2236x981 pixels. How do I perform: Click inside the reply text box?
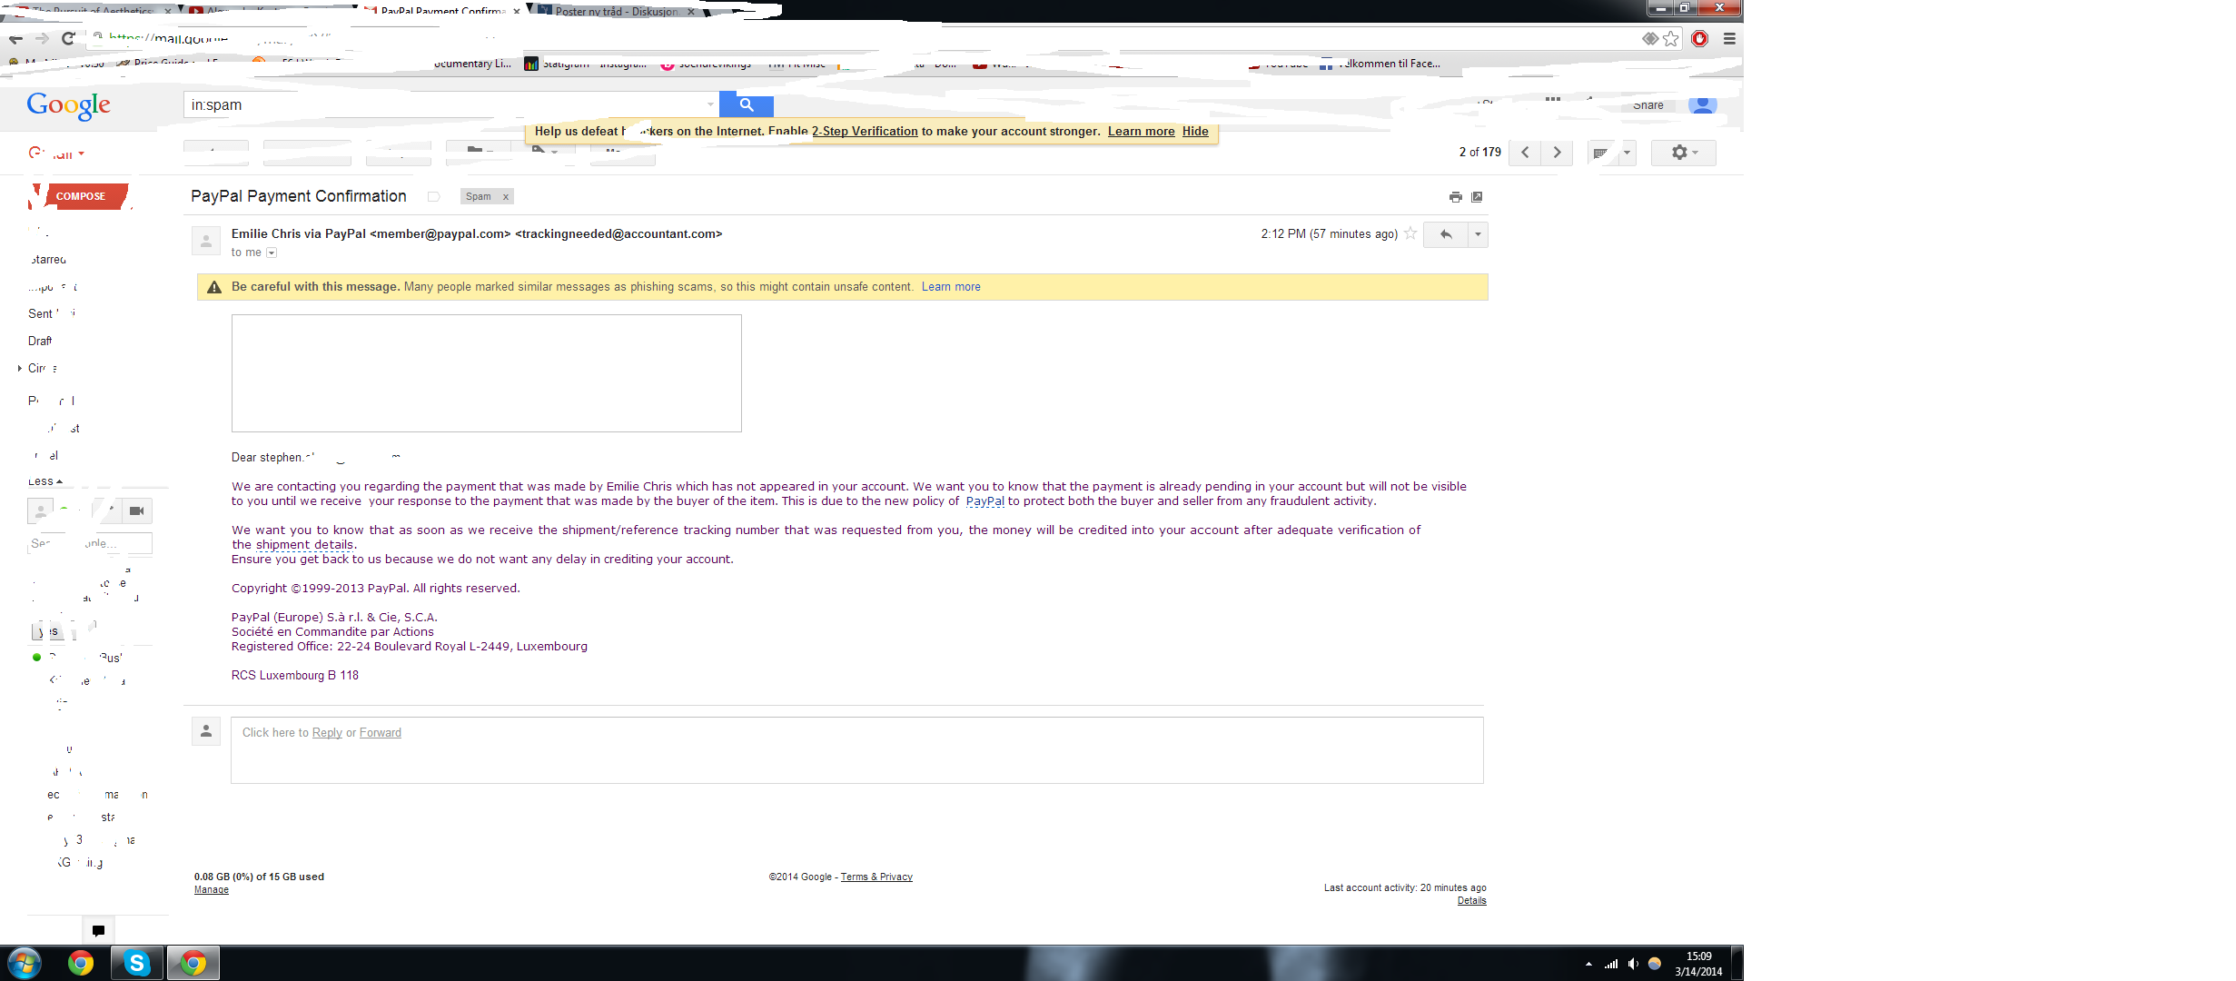856,750
